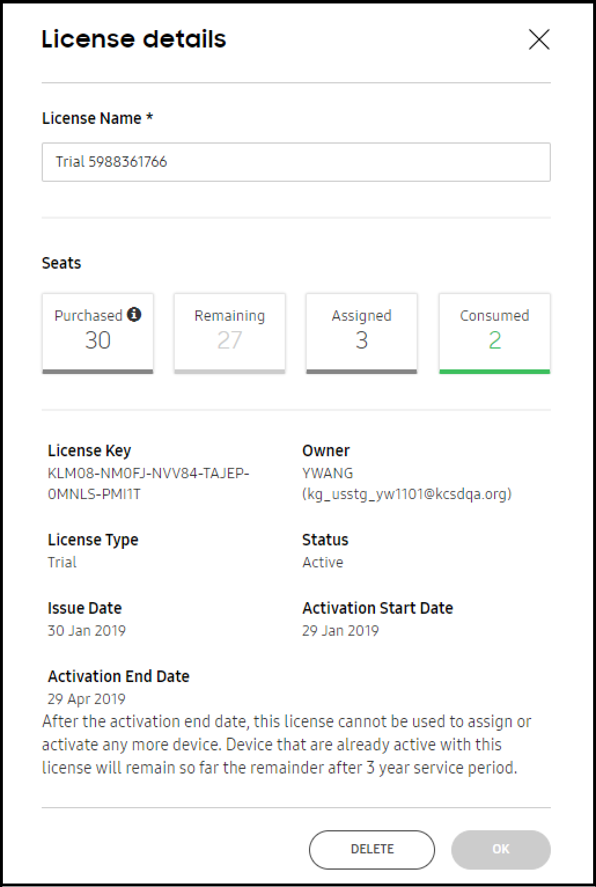The image size is (596, 887).
Task: Click the owner email link kg_usstg_yw1101@kcsdqa.org
Action: pos(407,494)
